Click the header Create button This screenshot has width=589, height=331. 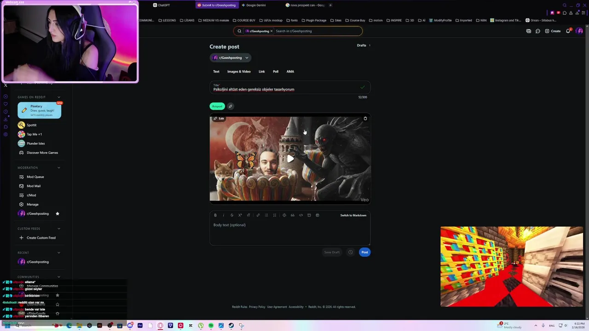[553, 31]
